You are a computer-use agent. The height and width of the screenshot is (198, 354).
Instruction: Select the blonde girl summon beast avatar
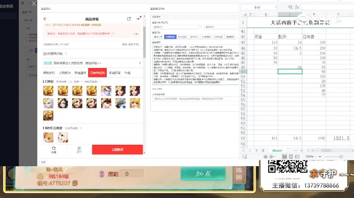pyautogui.click(x=135, y=103)
